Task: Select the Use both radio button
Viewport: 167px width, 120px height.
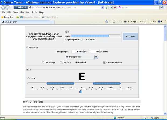Action: click(x=76, y=63)
